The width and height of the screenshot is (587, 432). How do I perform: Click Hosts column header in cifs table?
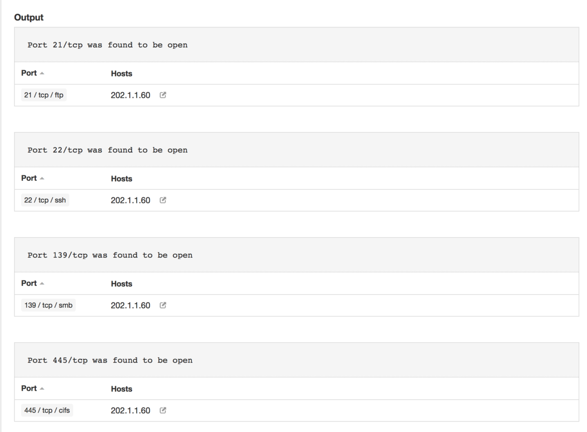pos(121,389)
